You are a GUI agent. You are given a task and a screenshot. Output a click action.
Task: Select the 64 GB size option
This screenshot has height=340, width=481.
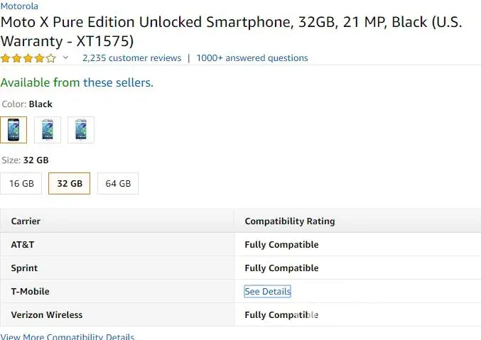118,183
